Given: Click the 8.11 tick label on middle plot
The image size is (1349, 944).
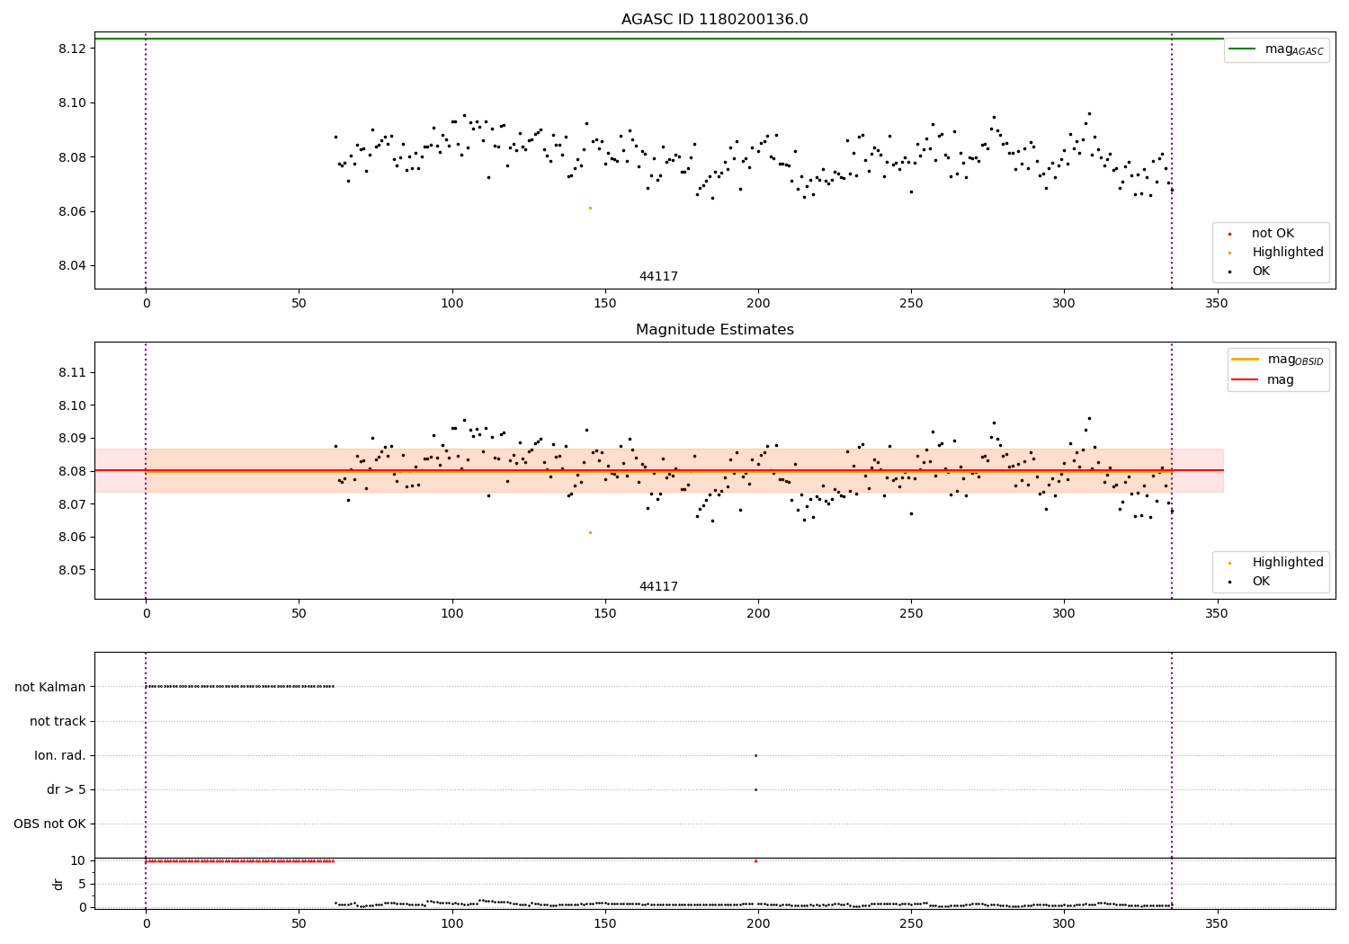Looking at the screenshot, I should [72, 373].
